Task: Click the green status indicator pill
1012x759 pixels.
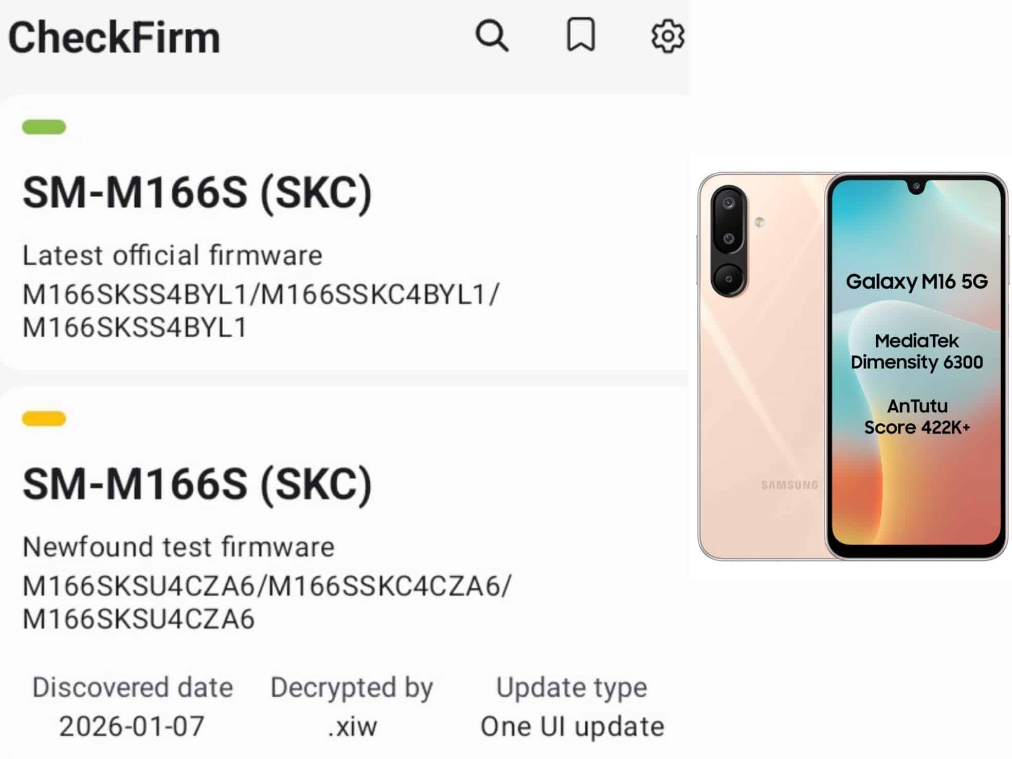Action: coord(44,127)
